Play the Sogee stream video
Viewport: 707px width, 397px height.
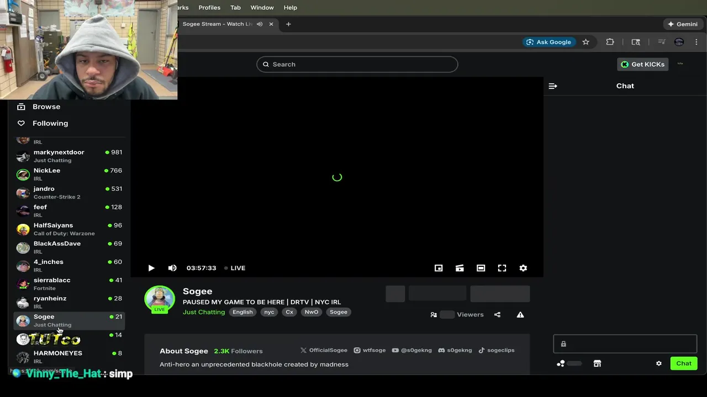[x=151, y=268]
